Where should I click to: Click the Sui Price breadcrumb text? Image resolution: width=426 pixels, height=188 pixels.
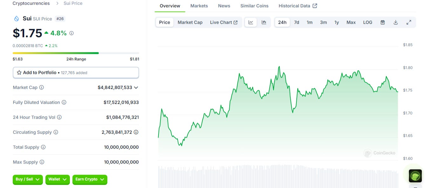click(x=73, y=3)
